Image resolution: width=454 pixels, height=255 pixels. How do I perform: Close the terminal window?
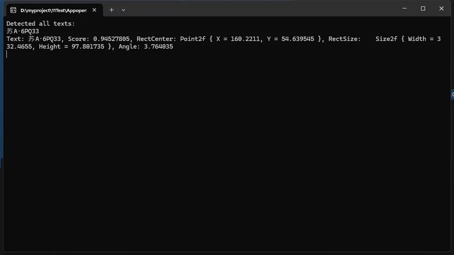coord(441,8)
